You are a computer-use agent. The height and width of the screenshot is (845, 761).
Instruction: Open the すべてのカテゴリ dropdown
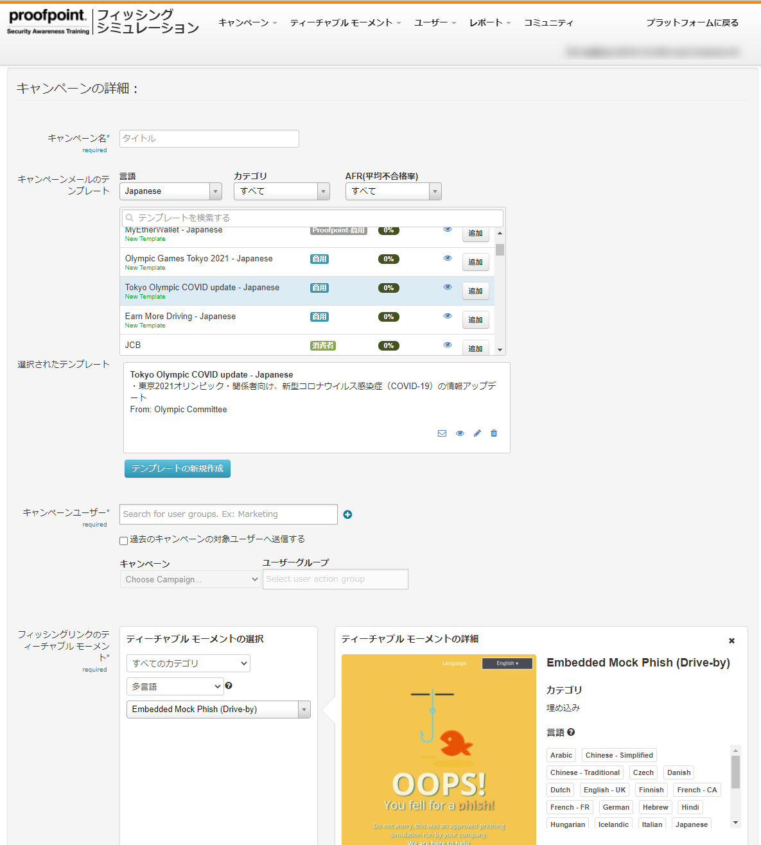[x=188, y=663]
